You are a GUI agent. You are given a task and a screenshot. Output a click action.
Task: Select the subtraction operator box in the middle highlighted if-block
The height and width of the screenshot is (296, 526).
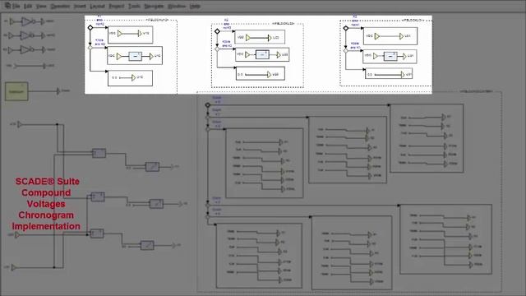pos(262,54)
